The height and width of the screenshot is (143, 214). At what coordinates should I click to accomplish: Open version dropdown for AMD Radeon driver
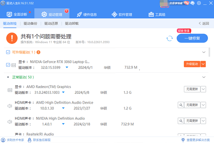[67, 92]
